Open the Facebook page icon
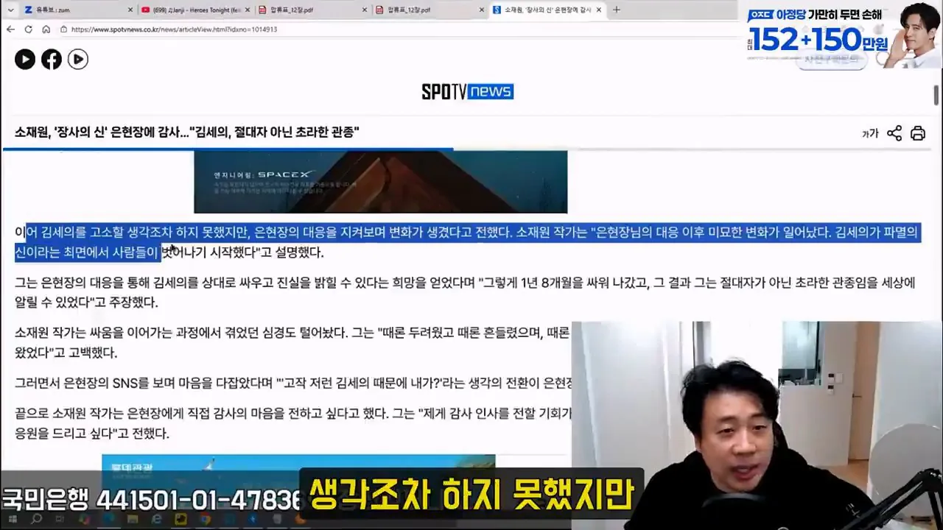Screen dimensions: 943x530 (52, 60)
